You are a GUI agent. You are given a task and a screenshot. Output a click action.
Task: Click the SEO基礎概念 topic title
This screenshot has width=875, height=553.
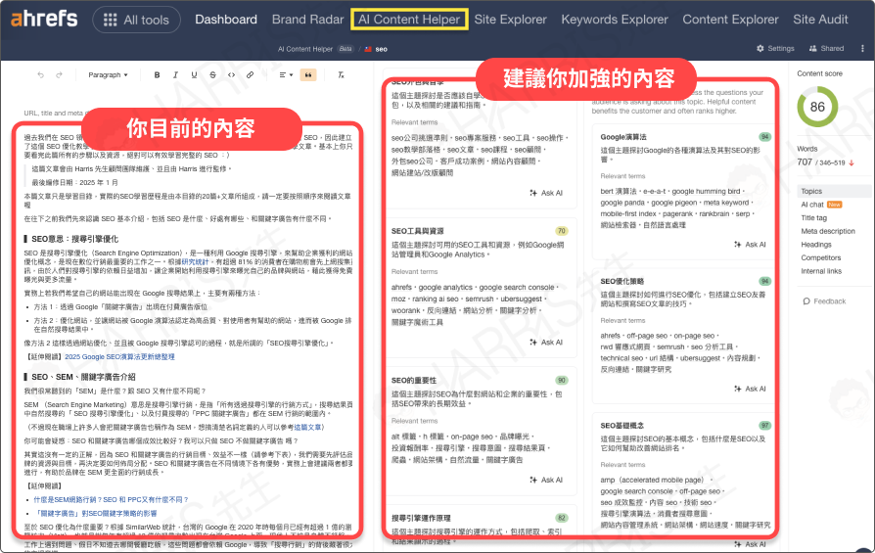(x=622, y=425)
